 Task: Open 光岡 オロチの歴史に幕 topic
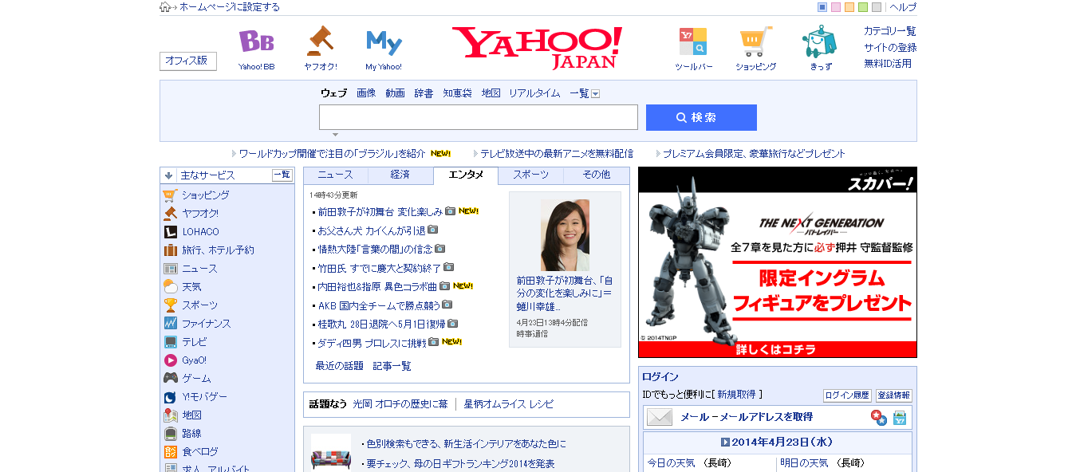pyautogui.click(x=400, y=404)
